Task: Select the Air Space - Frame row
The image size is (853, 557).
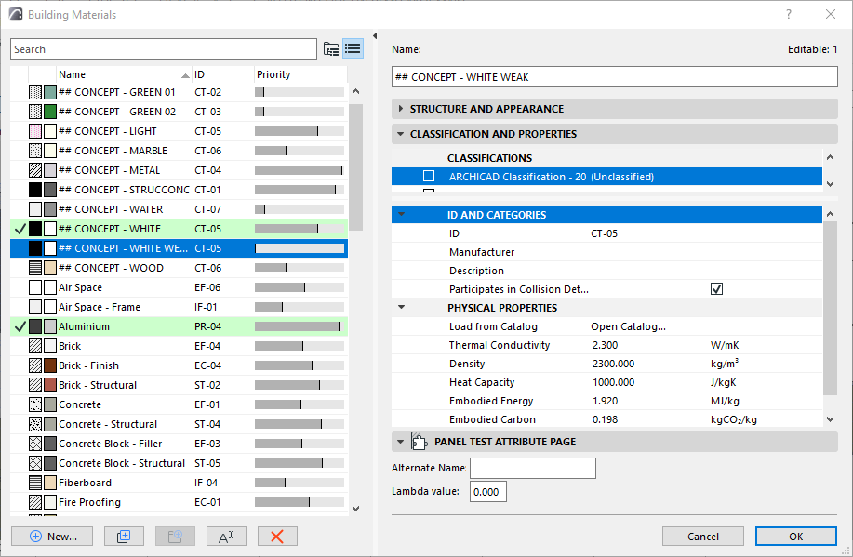Action: click(x=179, y=307)
